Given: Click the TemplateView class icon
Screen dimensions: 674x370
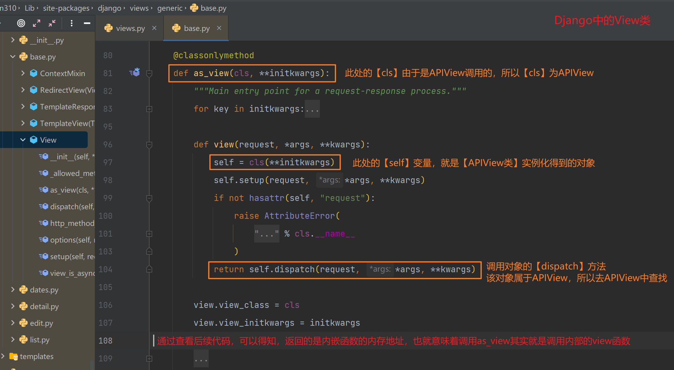Looking at the screenshot, I should 34,123.
